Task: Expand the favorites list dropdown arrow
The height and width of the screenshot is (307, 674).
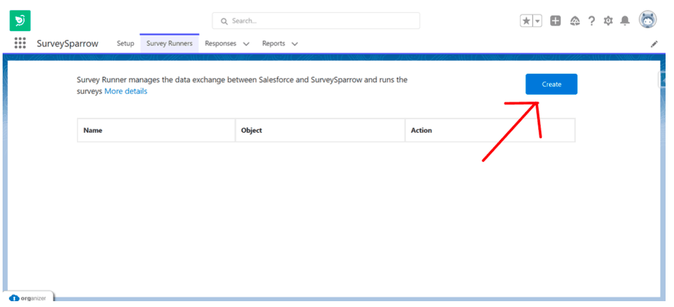Action: tap(537, 21)
